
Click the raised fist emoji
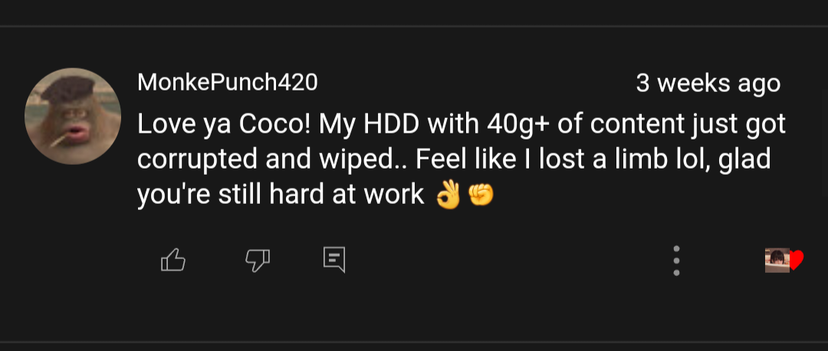[x=481, y=195]
